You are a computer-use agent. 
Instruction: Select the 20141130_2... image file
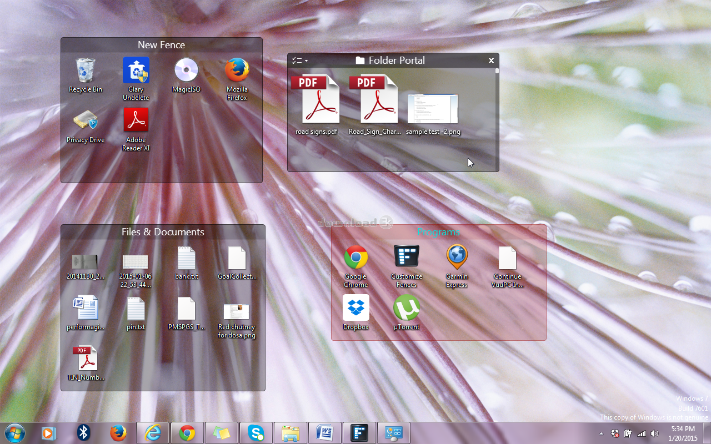(x=85, y=266)
